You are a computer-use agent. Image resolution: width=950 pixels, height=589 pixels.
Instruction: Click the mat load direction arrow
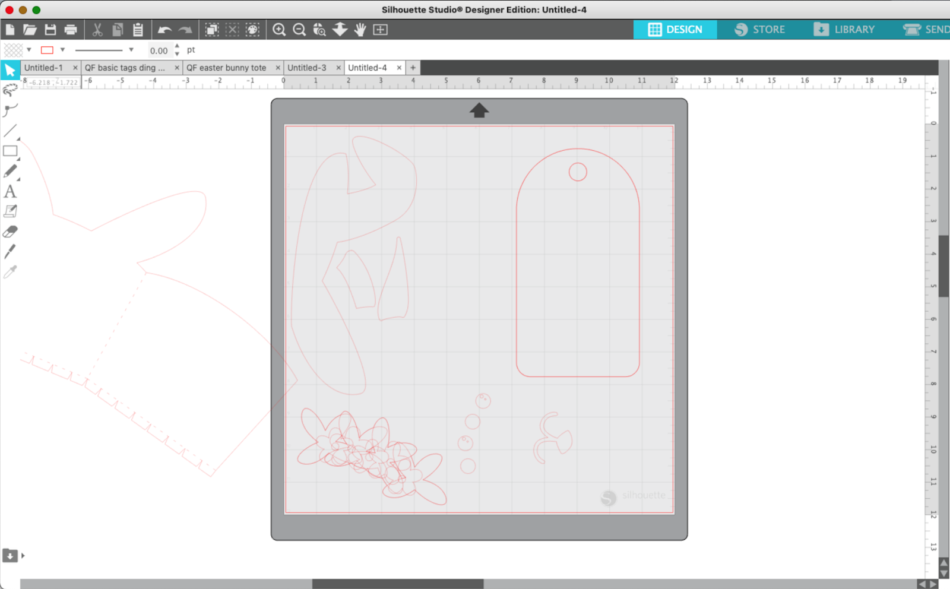tap(479, 110)
